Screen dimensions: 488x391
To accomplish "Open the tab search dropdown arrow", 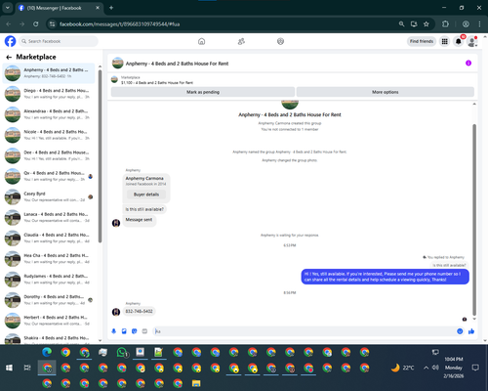I will [7, 8].
